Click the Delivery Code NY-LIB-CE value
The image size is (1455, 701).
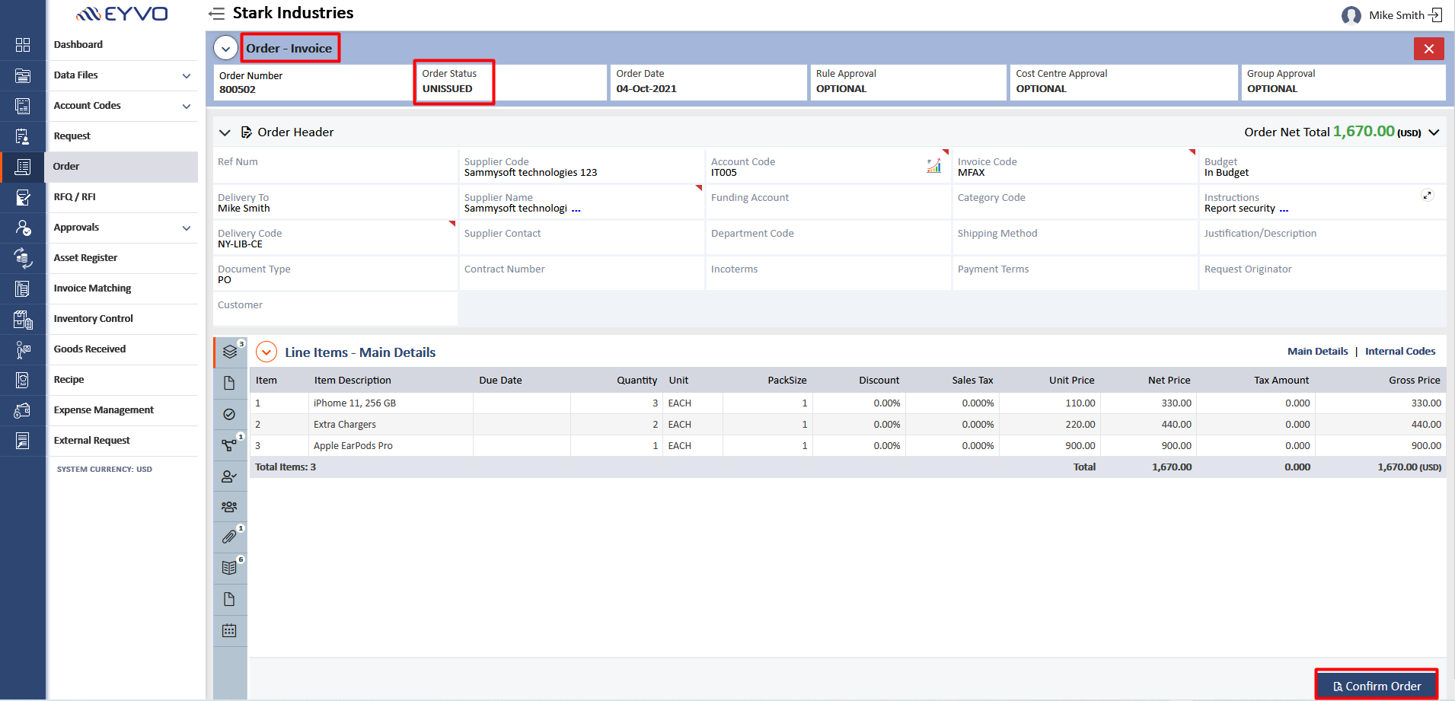tap(240, 244)
